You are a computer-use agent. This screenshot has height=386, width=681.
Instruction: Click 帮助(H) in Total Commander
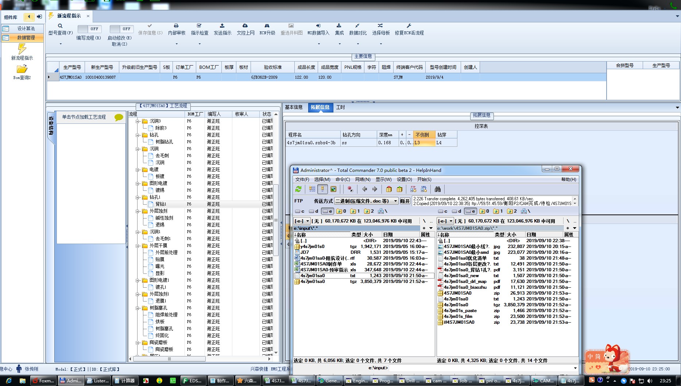click(569, 180)
